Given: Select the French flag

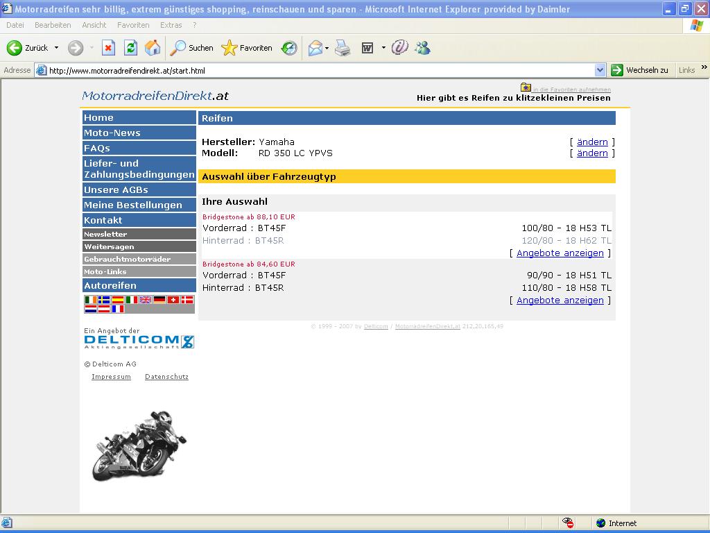Looking at the screenshot, I should click(x=118, y=309).
